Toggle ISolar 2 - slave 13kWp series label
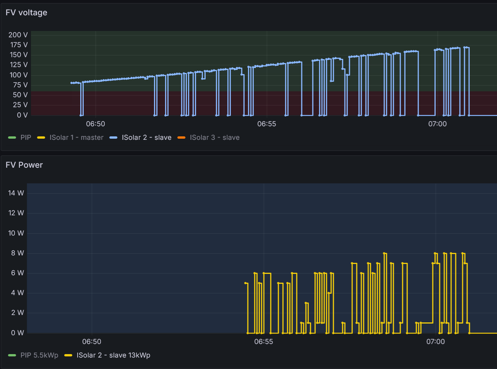Viewport: 497px width, 369px height. pos(113,355)
